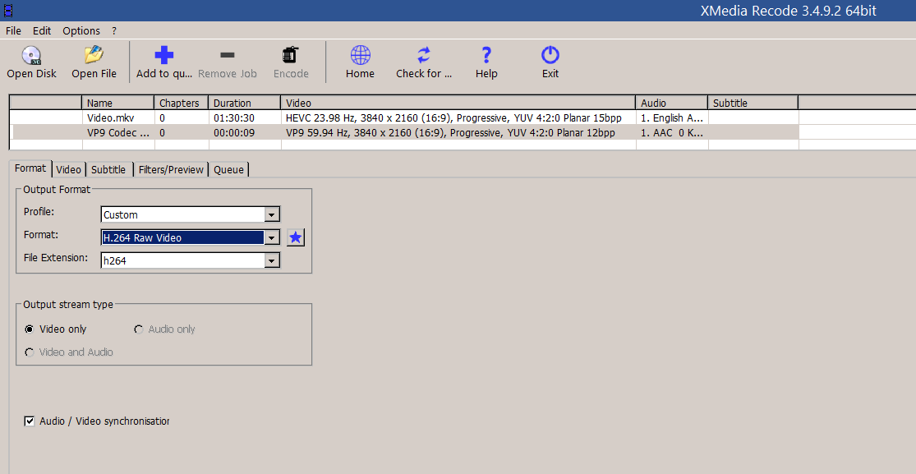Click the Exit power icon

tap(550, 56)
